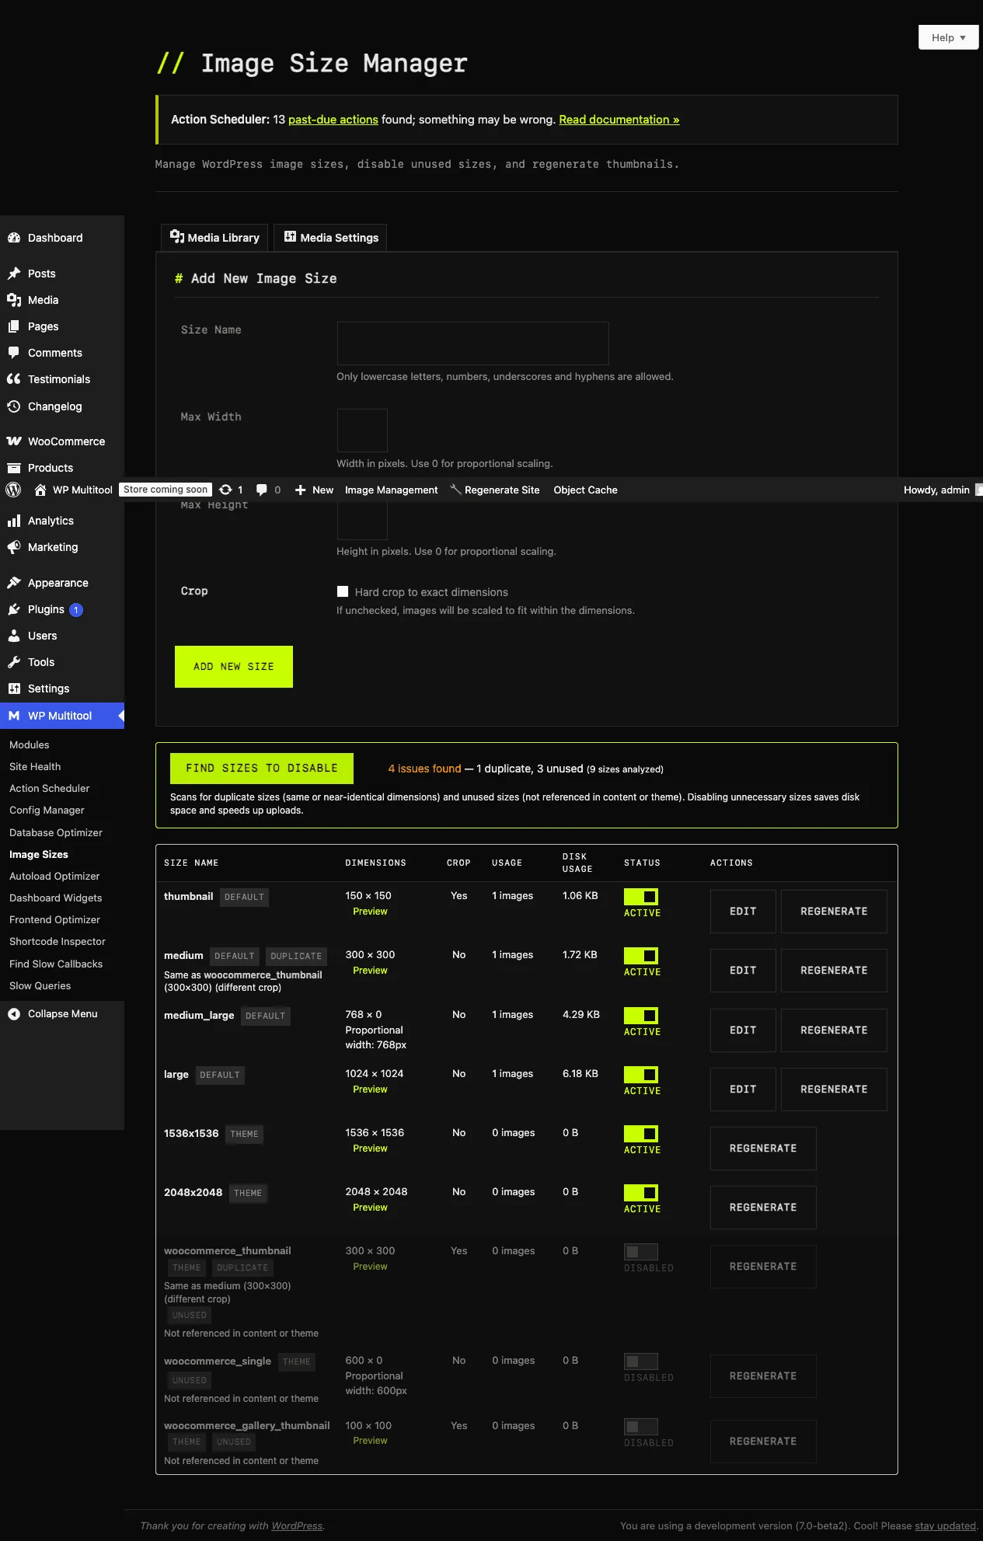Enable the woocommerce_gallery_thumbnail size toggle
The height and width of the screenshot is (1541, 983).
(x=641, y=1427)
